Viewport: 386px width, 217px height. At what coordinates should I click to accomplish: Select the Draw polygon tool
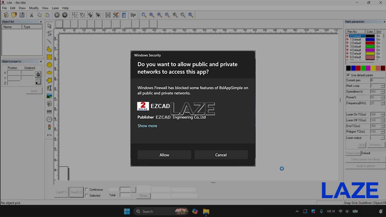pyautogui.click(x=49, y=80)
